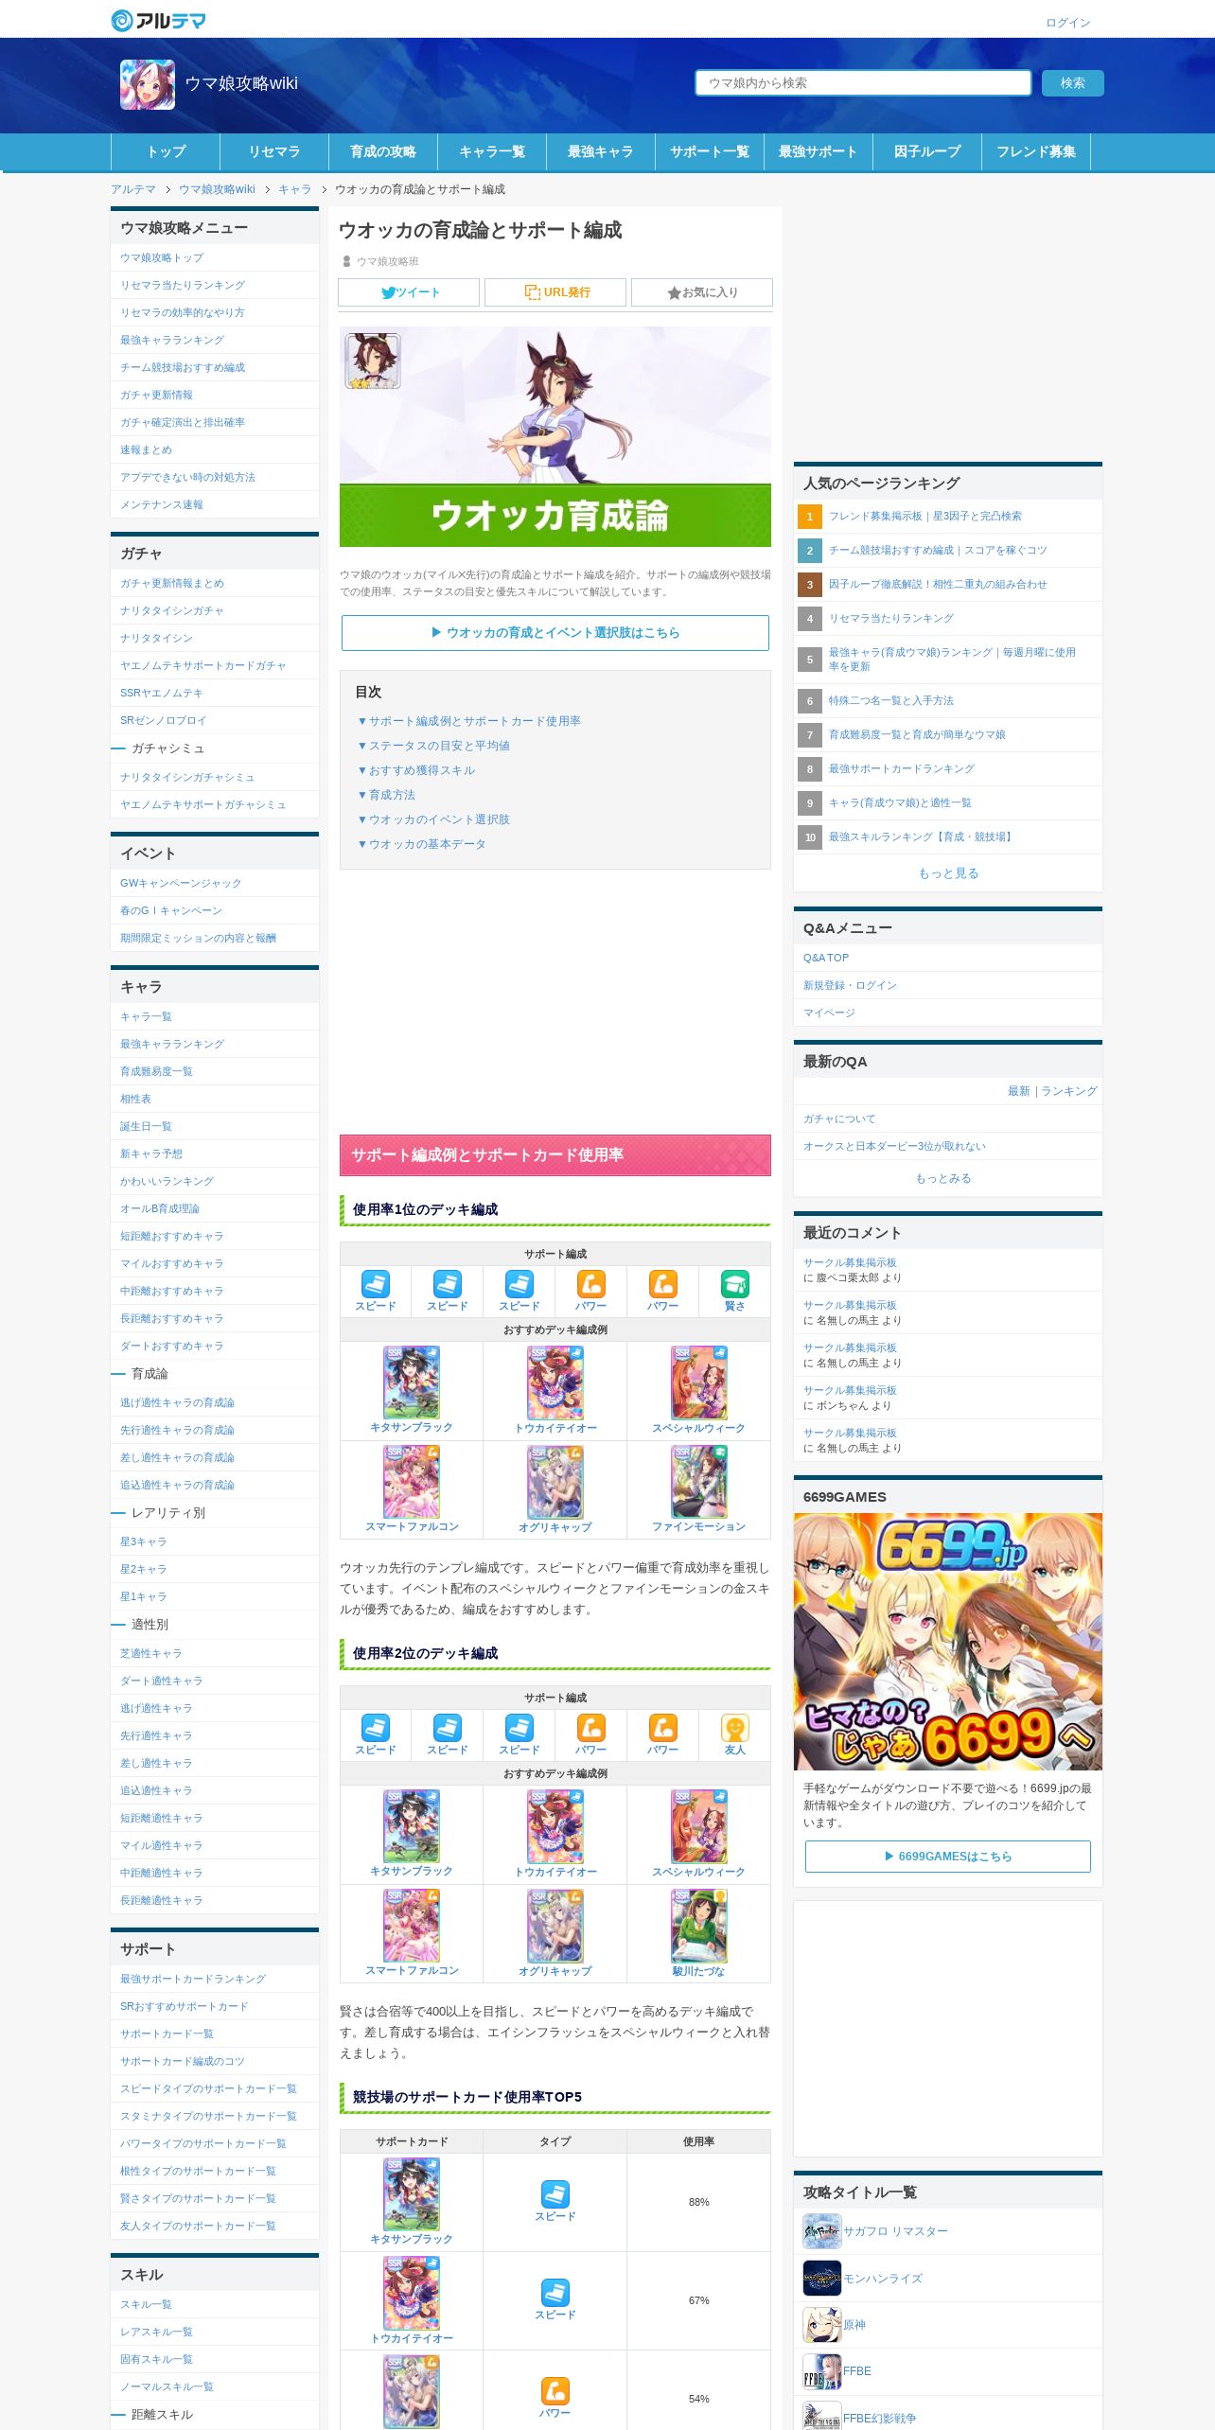Click もっと見る under page ranking
Image resolution: width=1215 pixels, height=2430 pixels.
point(948,873)
